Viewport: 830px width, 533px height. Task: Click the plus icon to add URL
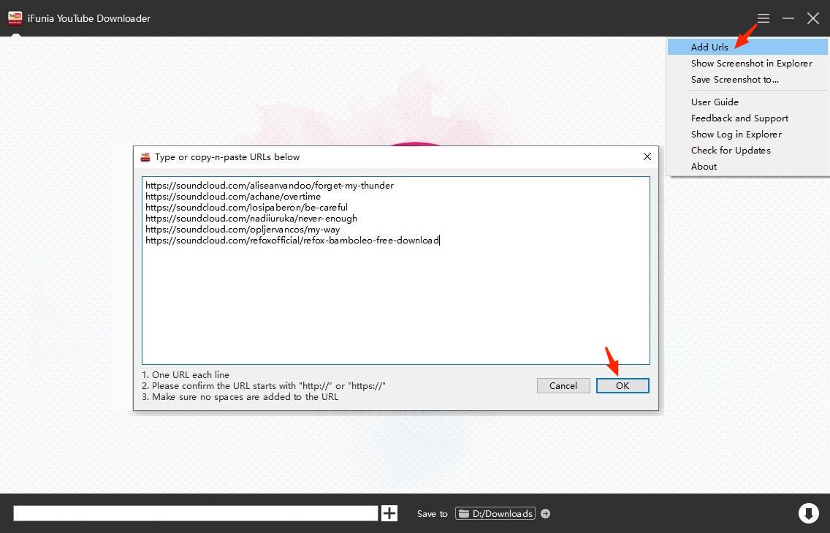(x=389, y=513)
